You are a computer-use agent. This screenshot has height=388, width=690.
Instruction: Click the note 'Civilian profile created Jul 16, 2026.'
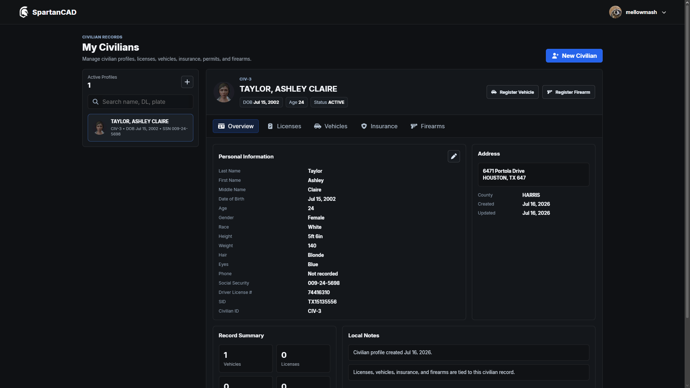pyautogui.click(x=469, y=353)
